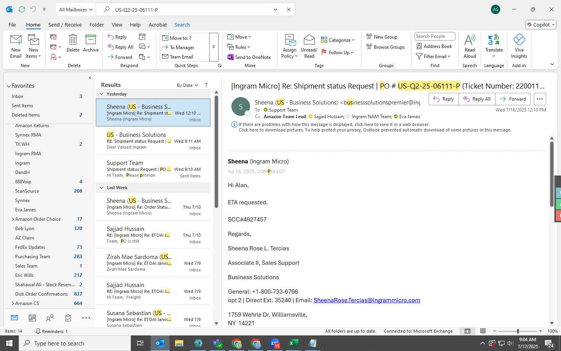Expand the Amazon CS folder
The width and height of the screenshot is (561, 351).
[x=13, y=303]
